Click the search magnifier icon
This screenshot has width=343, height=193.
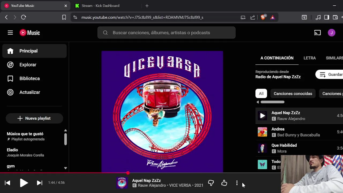pyautogui.click(x=105, y=33)
